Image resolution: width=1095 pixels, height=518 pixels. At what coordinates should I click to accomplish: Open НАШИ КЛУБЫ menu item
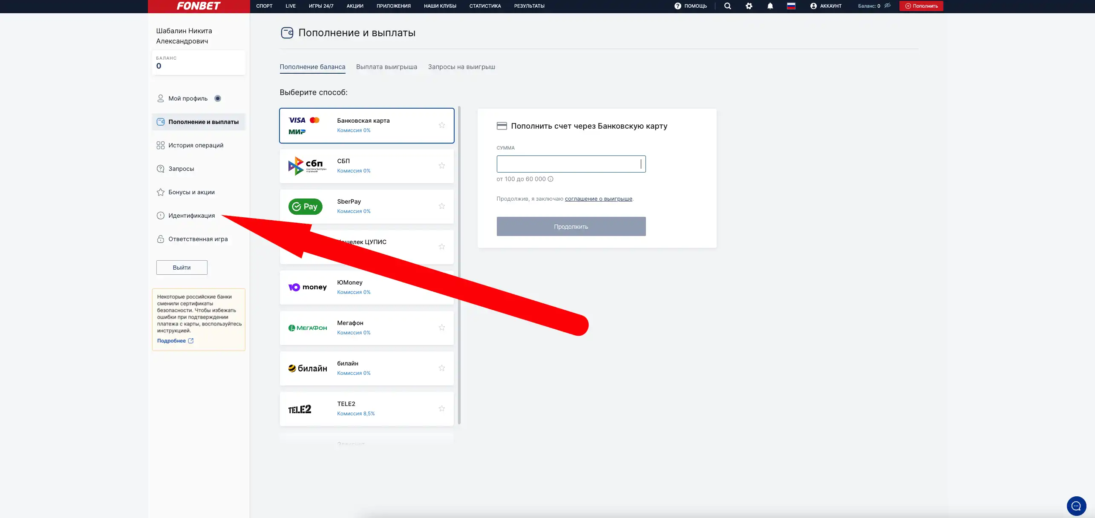(x=440, y=6)
